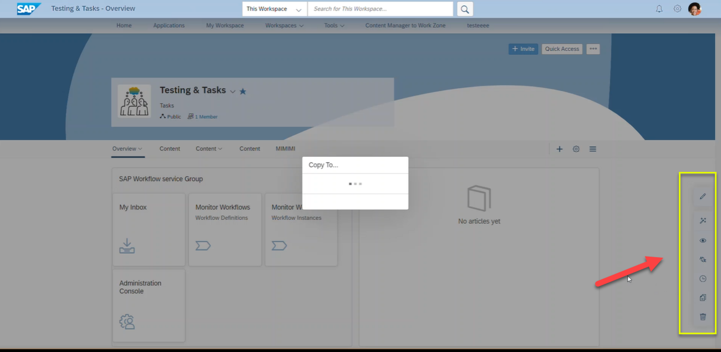Expand the Tools menu
The height and width of the screenshot is (352, 721).
[x=334, y=25]
